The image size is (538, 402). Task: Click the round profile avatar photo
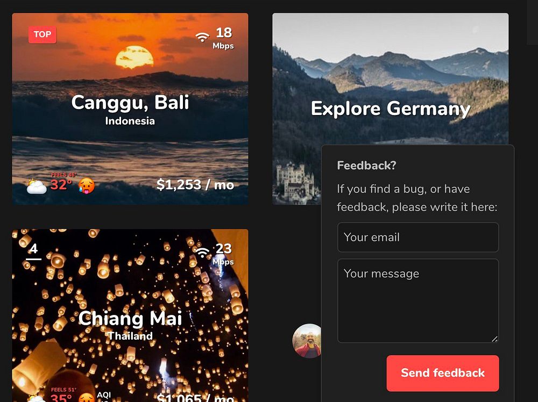point(307,341)
